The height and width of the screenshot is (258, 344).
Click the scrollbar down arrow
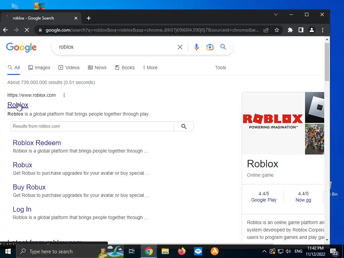click(327, 240)
